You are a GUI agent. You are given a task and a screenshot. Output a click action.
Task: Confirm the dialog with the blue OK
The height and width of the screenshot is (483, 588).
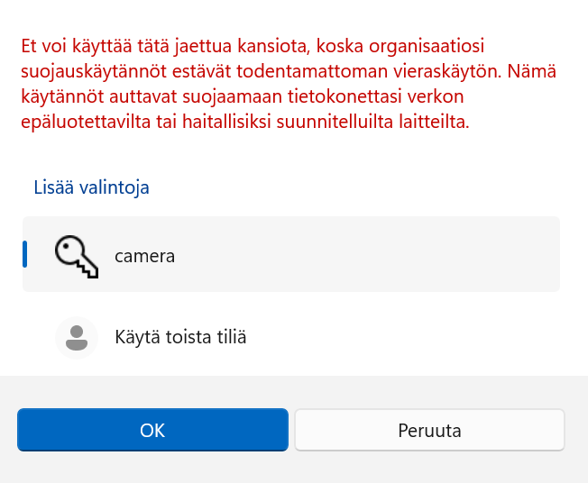(x=152, y=431)
